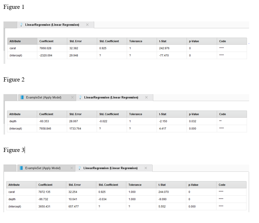Click the LinearRegression lightbulb icon in Figure 2
The height and width of the screenshot is (223, 259).
pos(80,97)
